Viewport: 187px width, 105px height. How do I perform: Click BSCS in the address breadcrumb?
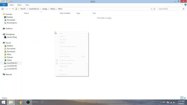tap(60, 9)
